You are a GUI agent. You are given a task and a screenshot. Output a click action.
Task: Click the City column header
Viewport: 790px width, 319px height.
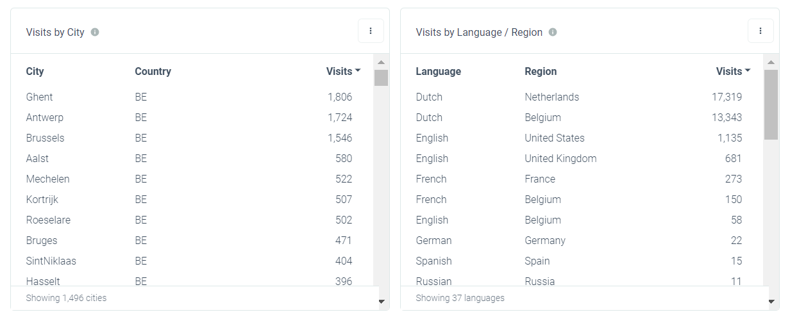pyautogui.click(x=35, y=71)
